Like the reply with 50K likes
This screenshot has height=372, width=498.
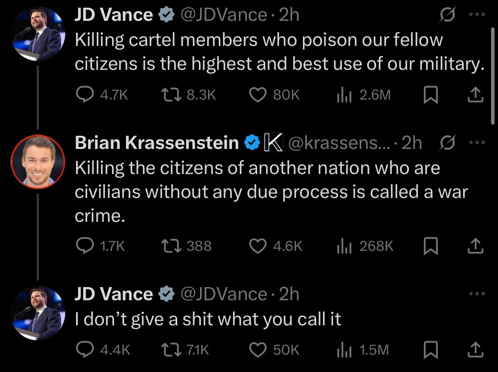tap(258, 350)
